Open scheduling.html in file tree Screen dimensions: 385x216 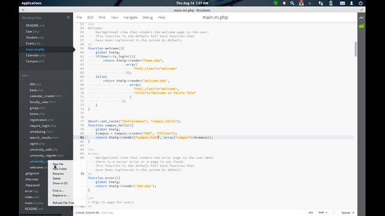point(42,132)
